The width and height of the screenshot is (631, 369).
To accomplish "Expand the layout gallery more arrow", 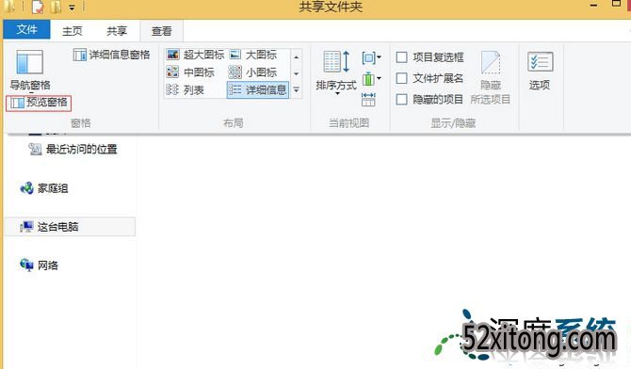I will pyautogui.click(x=296, y=90).
